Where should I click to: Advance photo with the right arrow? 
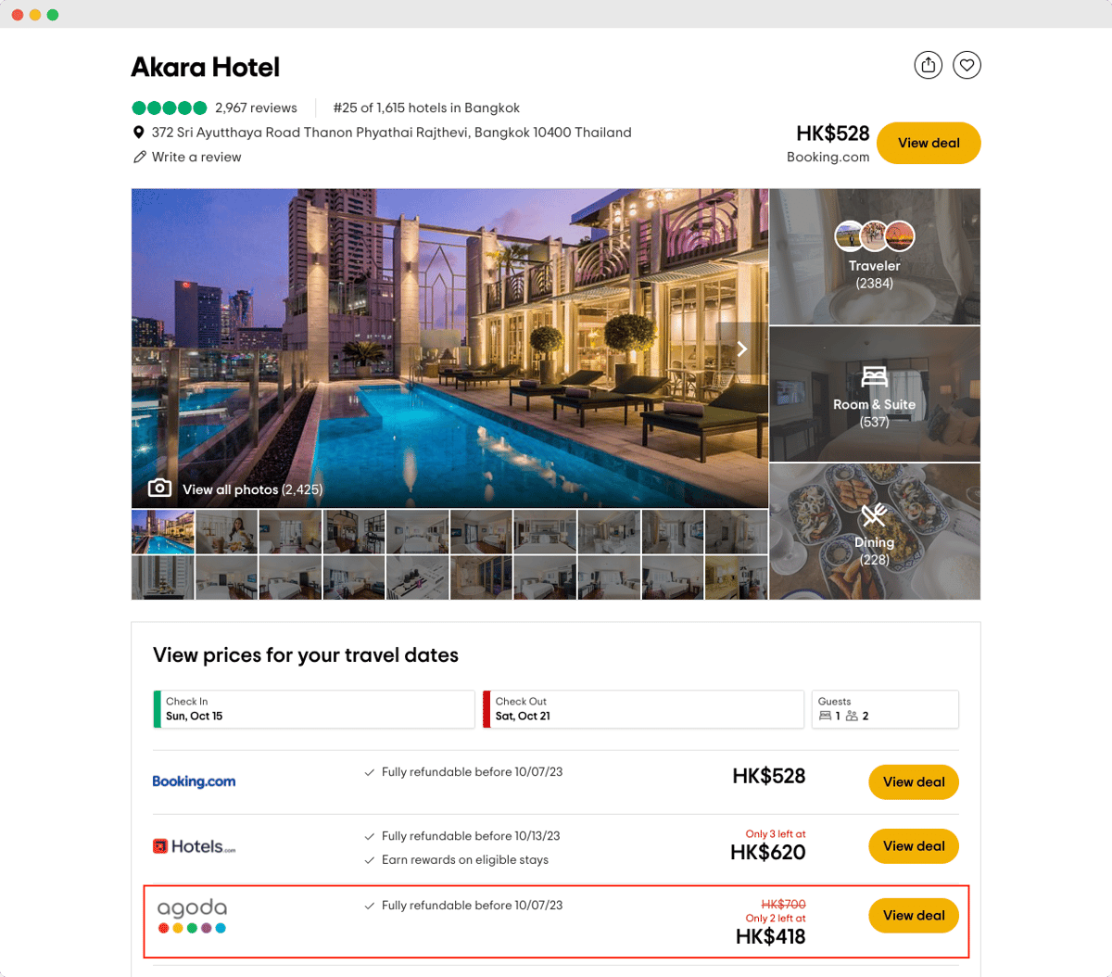coord(741,349)
